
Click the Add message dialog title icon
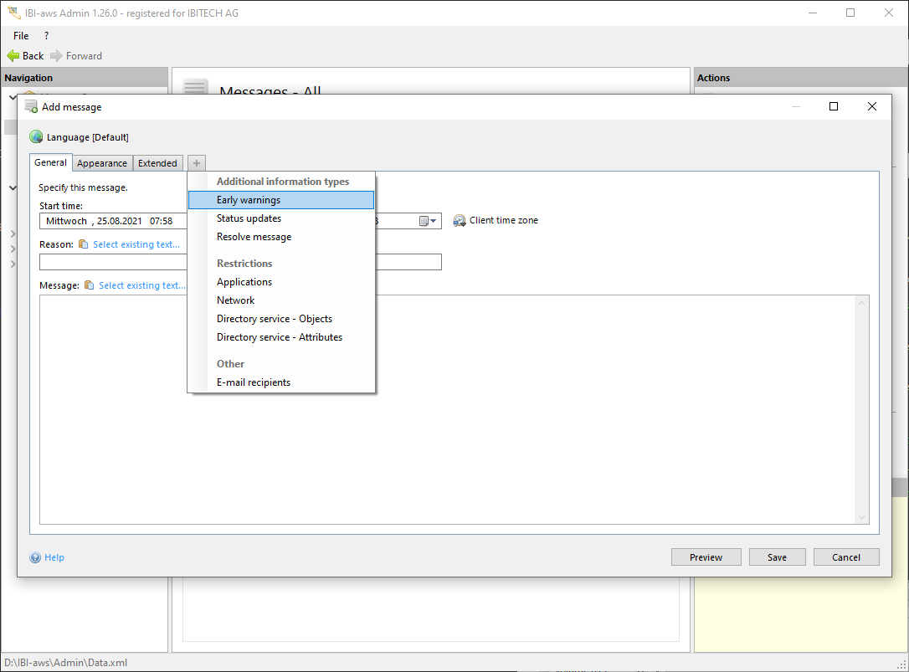click(x=31, y=107)
